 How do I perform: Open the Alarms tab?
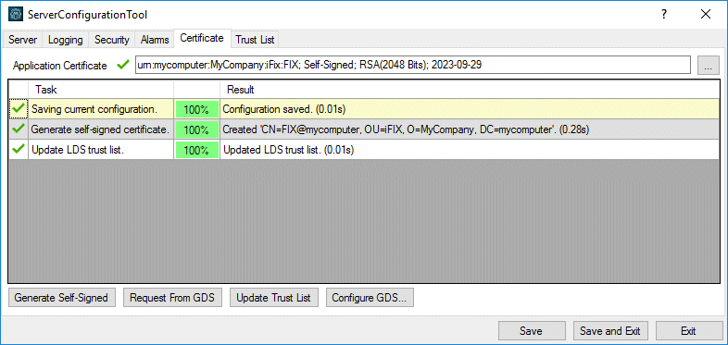[155, 40]
